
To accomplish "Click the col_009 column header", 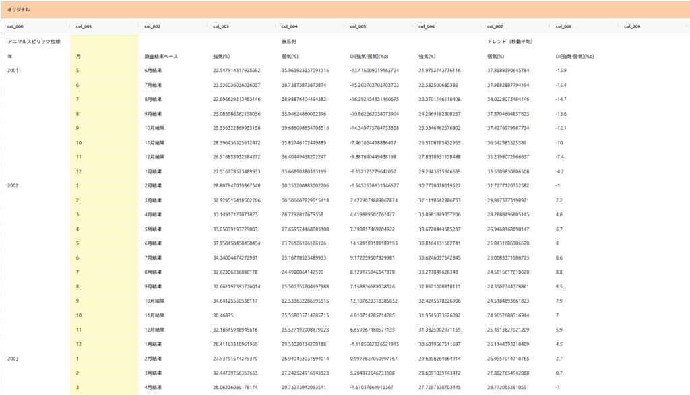I will (x=632, y=27).
